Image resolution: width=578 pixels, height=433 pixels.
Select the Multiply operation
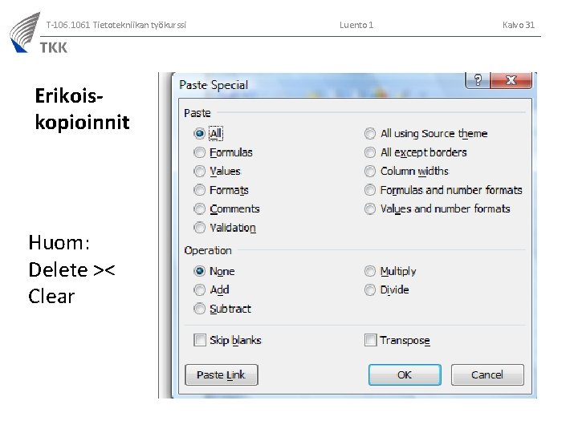(370, 271)
